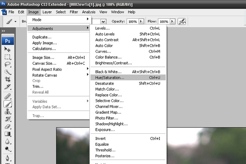Open the Window menu

(118, 12)
